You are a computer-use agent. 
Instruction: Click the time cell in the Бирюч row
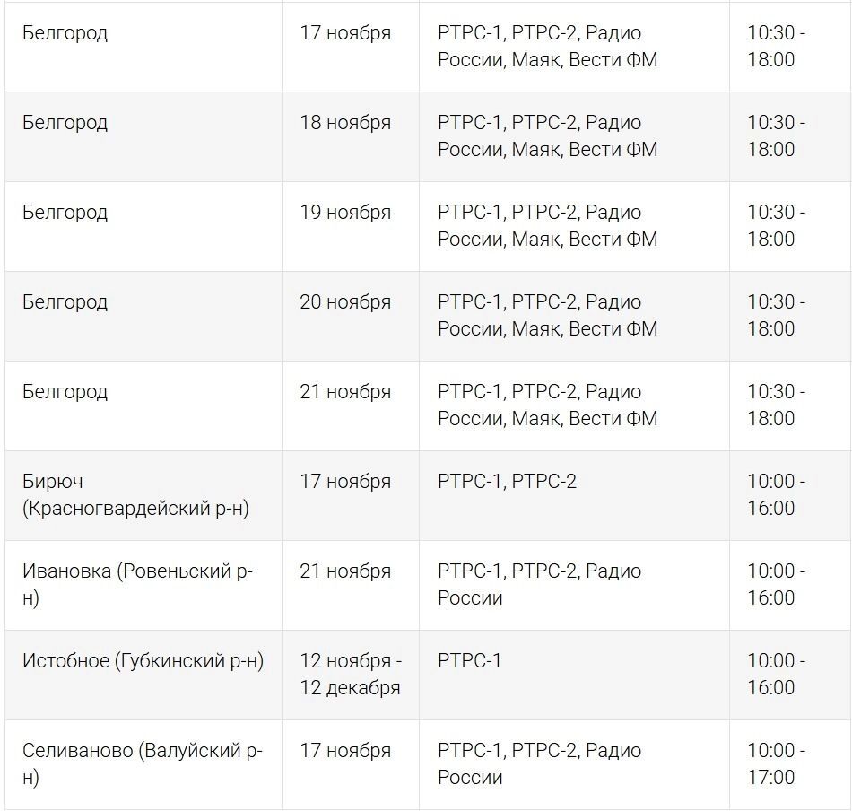777,495
